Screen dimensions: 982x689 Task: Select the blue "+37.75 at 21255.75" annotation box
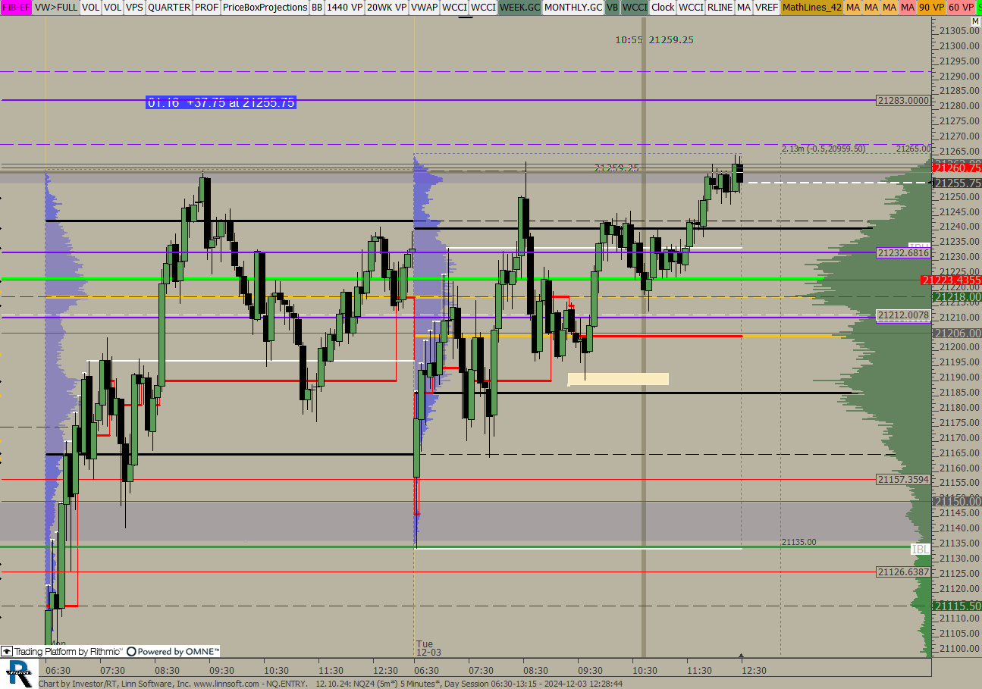coord(221,102)
